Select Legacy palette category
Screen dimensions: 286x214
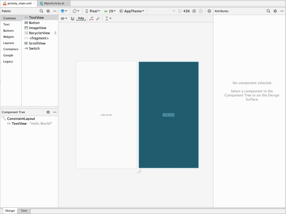(x=11, y=62)
